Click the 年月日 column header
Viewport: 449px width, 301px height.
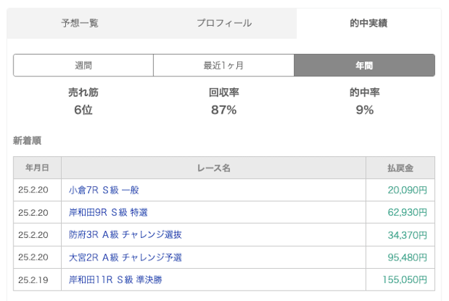pos(37,168)
